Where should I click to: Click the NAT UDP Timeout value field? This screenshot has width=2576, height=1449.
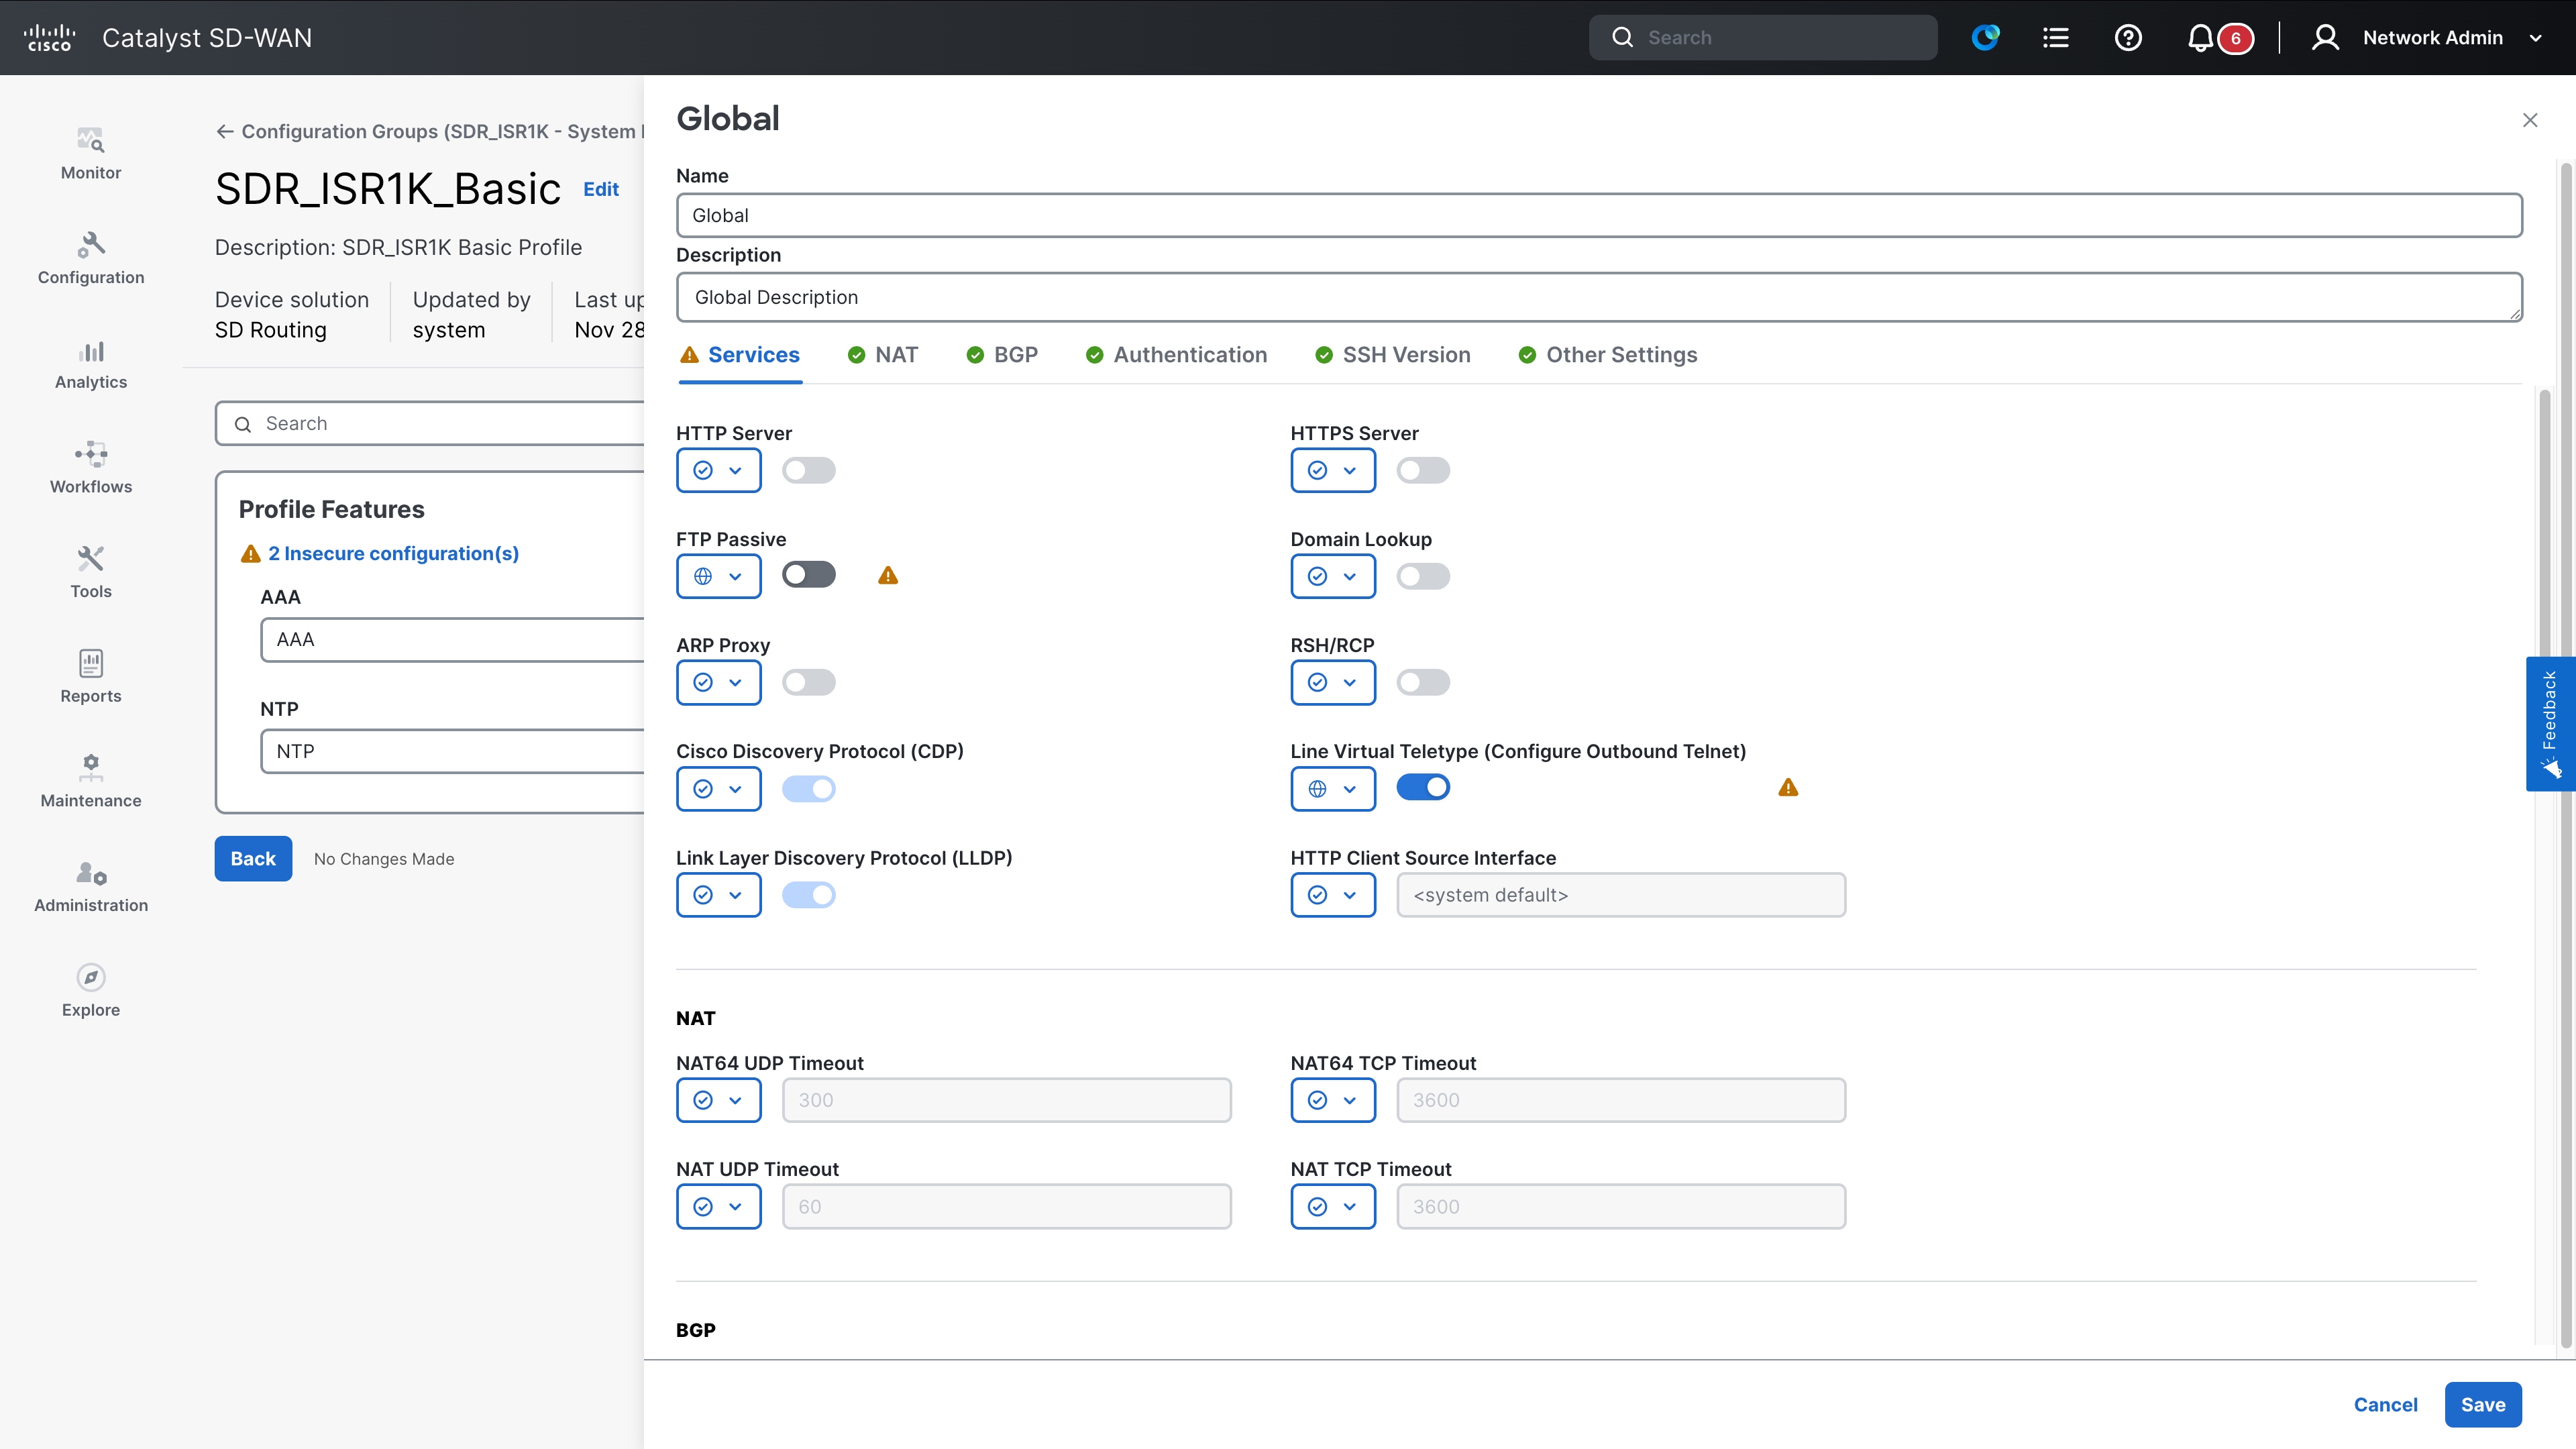click(1006, 1206)
